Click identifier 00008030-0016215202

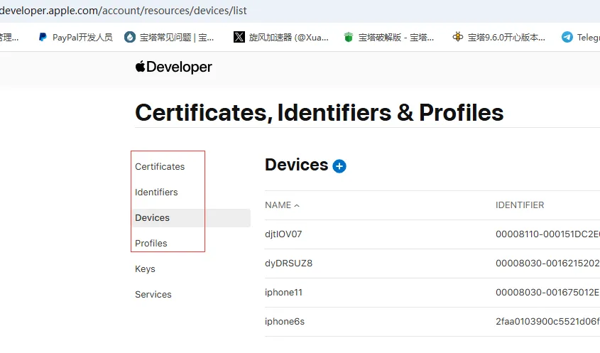[547, 264]
